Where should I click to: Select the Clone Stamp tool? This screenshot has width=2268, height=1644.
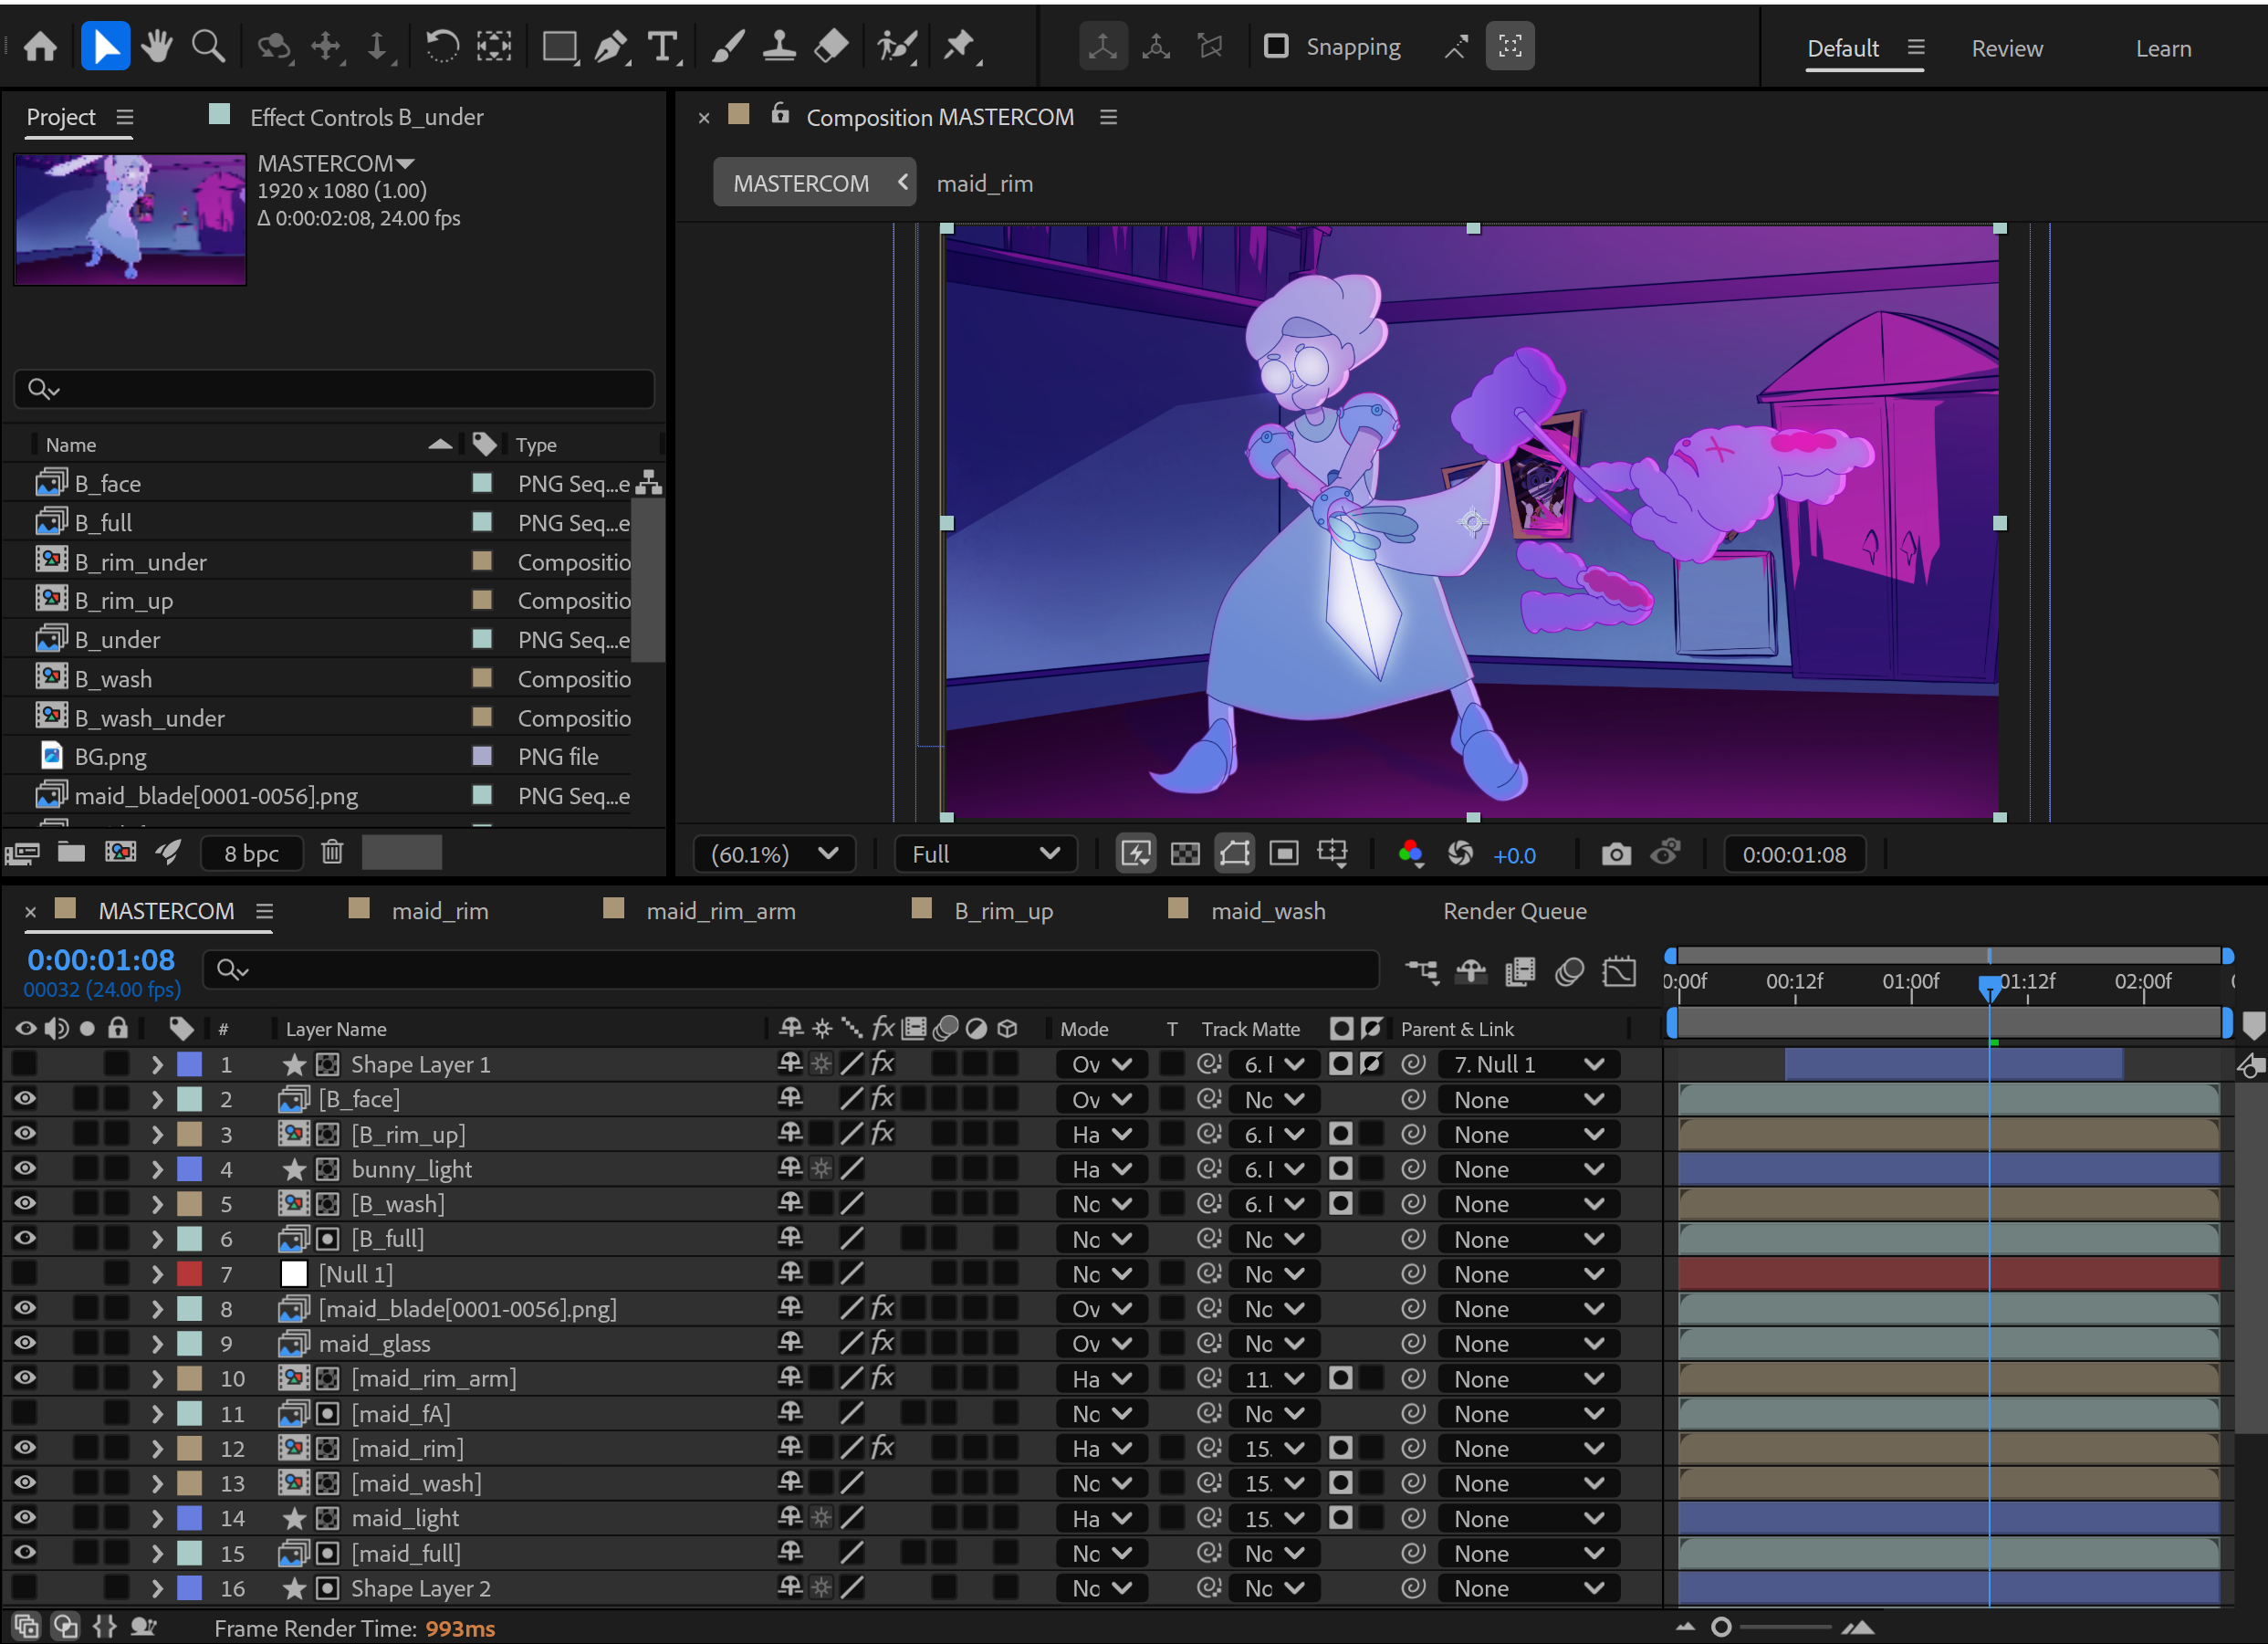pos(779,46)
